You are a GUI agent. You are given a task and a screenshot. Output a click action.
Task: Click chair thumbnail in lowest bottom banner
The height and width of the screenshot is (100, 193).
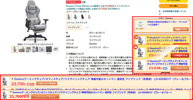click(x=5, y=95)
